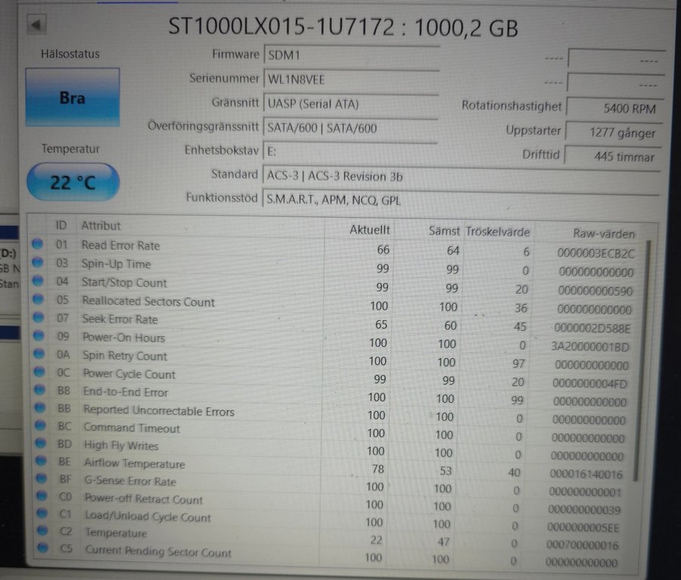Click the previous disk arrow button
Viewport: 681px width, 580px height.
pyautogui.click(x=36, y=25)
